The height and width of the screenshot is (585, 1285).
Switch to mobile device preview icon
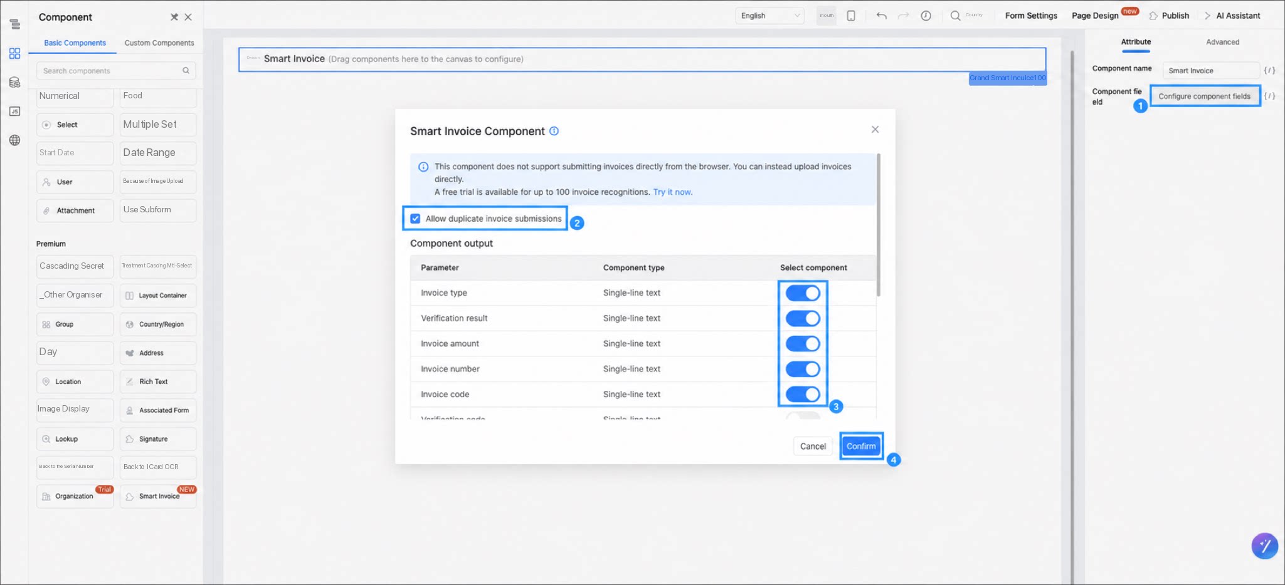point(851,16)
